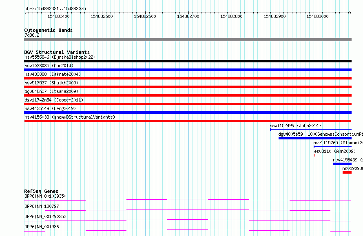Screen dimensions: 363x236
Task: Select the red dgv11742n54 variant bar
Action: (188, 104)
